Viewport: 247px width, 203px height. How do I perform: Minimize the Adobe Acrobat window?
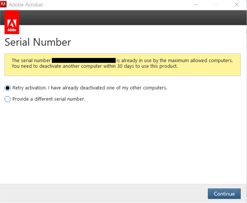click(x=196, y=5)
